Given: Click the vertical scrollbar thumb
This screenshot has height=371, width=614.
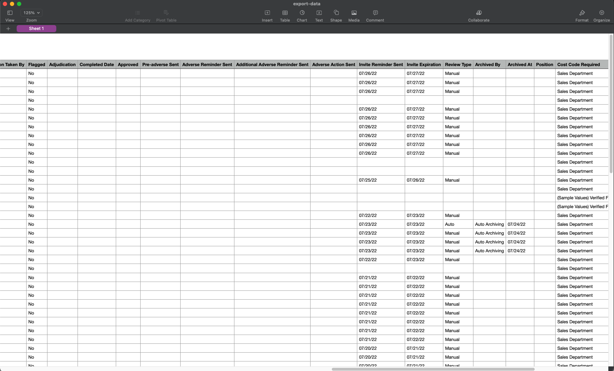Looking at the screenshot, I should coord(611,104).
